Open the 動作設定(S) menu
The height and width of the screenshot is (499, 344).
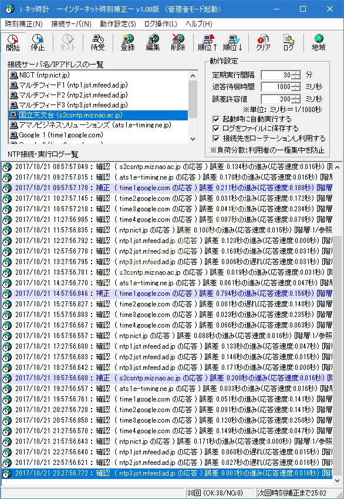(x=118, y=24)
